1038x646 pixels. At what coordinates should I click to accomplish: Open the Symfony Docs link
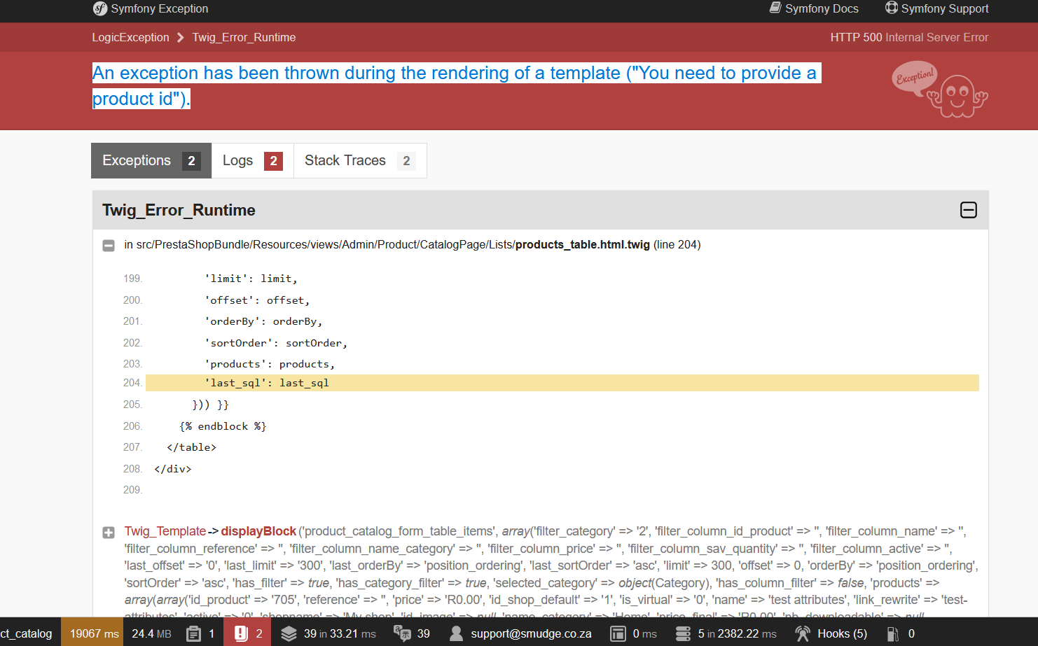click(822, 8)
